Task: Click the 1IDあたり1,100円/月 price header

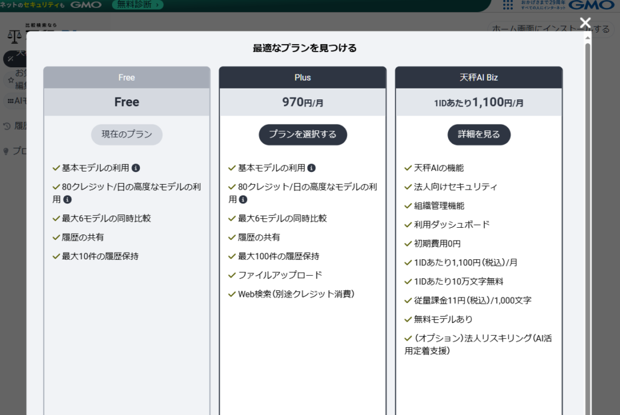Action: [479, 102]
